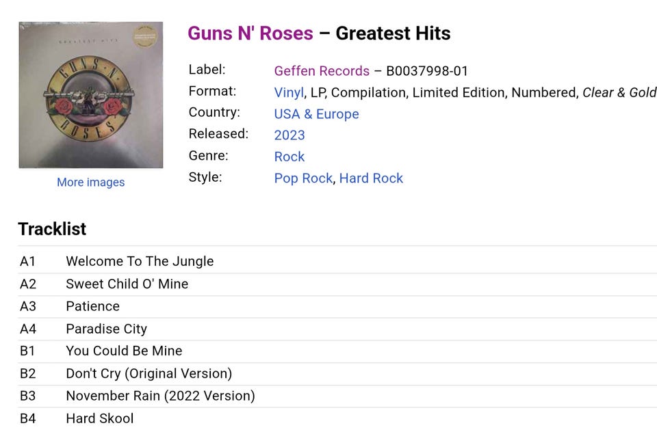The width and height of the screenshot is (657, 434).
Task: Open the Guns N' Roses artist link
Action: pos(250,33)
